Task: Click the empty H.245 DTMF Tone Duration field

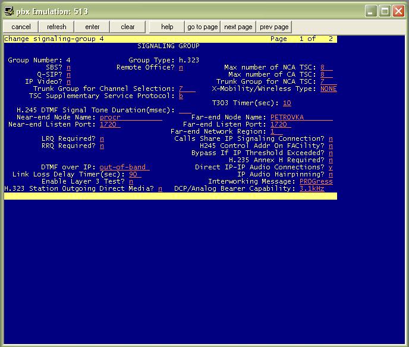Action: click(185, 110)
